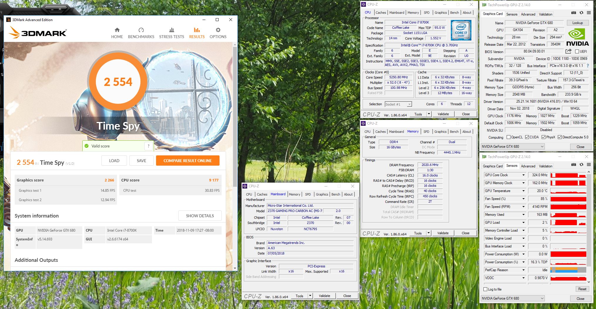Image resolution: width=596 pixels, height=309 pixels.
Task: Click the 2 554 score circle
Action: click(x=118, y=82)
